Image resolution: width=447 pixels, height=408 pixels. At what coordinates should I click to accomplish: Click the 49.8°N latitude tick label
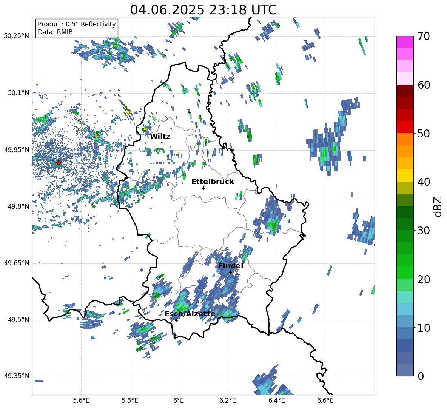coord(18,206)
